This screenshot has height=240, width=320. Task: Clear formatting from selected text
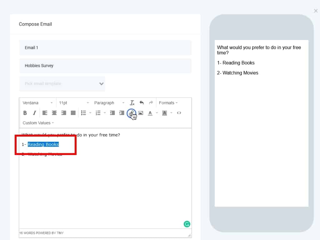132,103
